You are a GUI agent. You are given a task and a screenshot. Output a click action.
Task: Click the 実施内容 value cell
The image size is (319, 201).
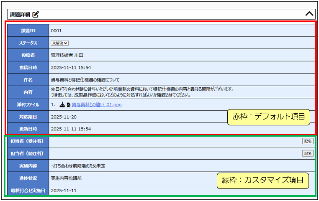coord(78,166)
